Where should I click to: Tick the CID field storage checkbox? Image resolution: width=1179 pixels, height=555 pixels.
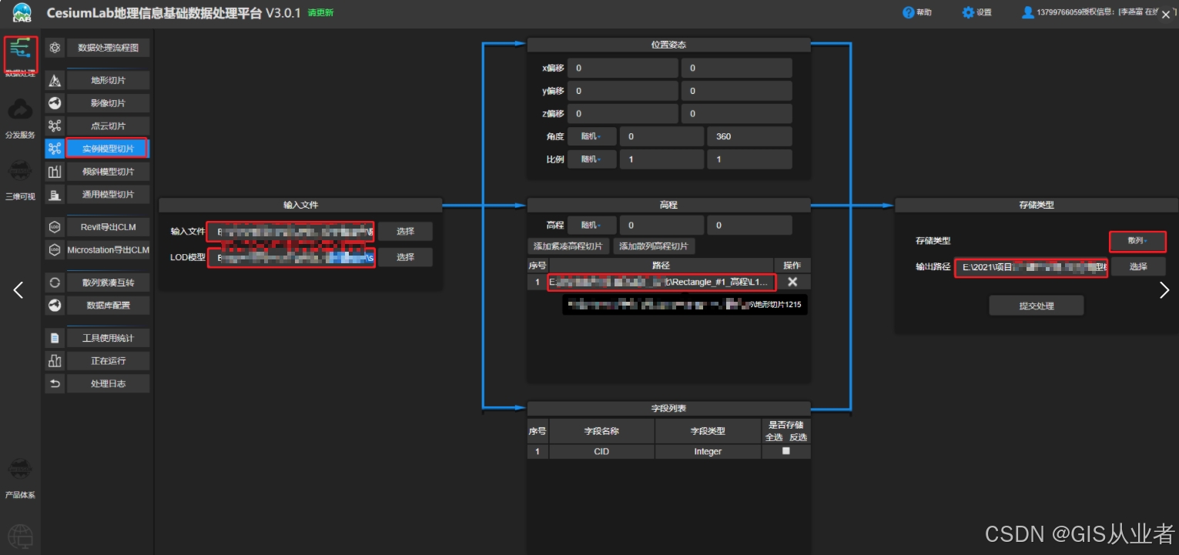click(x=786, y=451)
